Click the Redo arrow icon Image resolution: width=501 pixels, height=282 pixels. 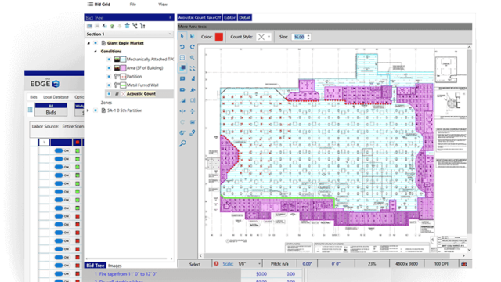(x=193, y=47)
